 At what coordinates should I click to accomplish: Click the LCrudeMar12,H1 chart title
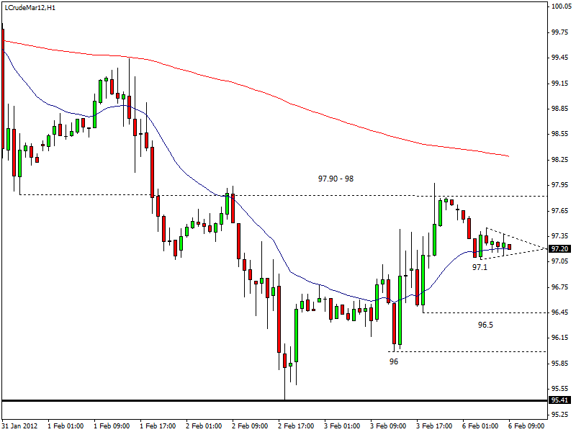tap(30, 6)
